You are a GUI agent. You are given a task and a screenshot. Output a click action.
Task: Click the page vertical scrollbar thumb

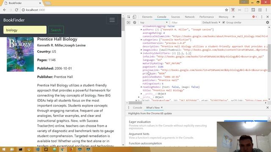123,24
